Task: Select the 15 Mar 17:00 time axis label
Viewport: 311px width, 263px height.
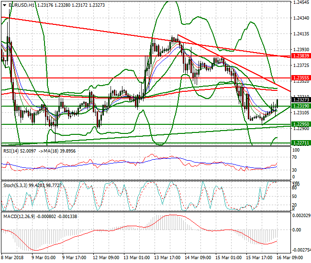Action: coord(259,258)
